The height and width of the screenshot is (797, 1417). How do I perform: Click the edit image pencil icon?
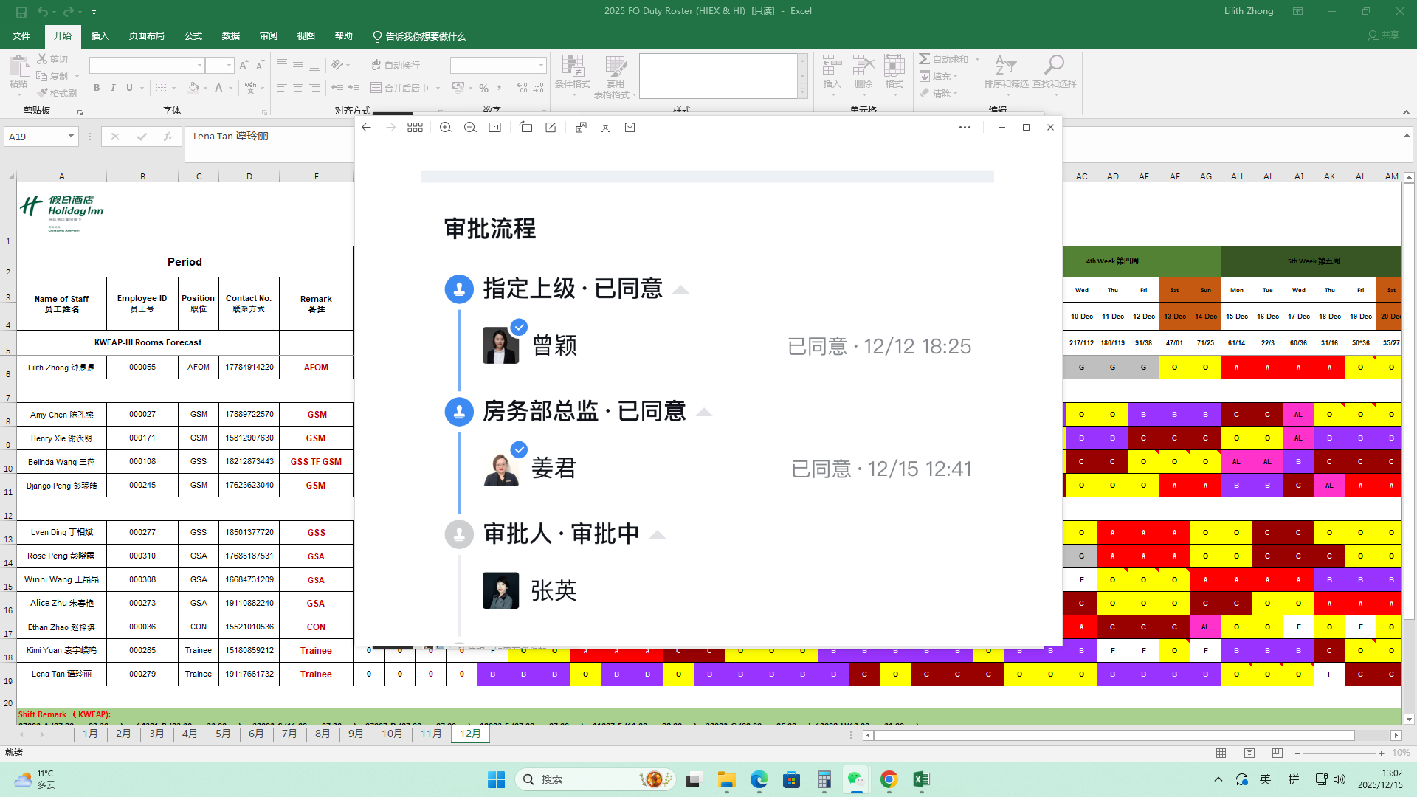point(551,128)
